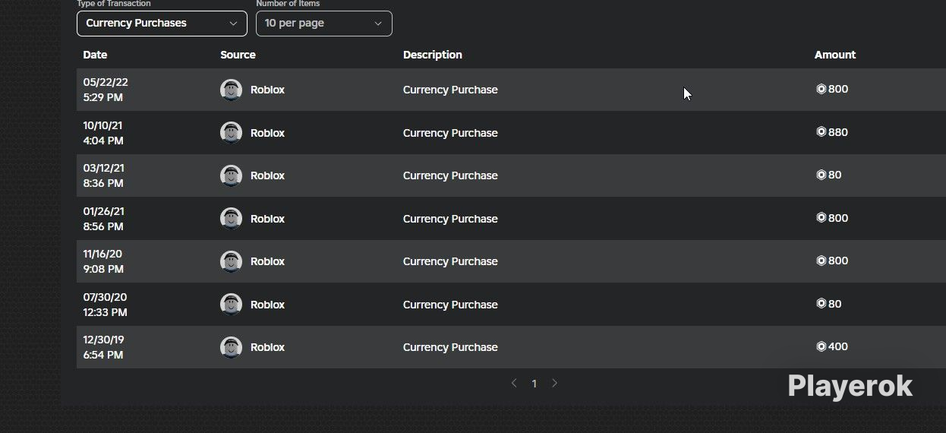The width and height of the screenshot is (946, 433).
Task: Click the 80 amount in 03/12/21 row
Action: pyautogui.click(x=835, y=175)
